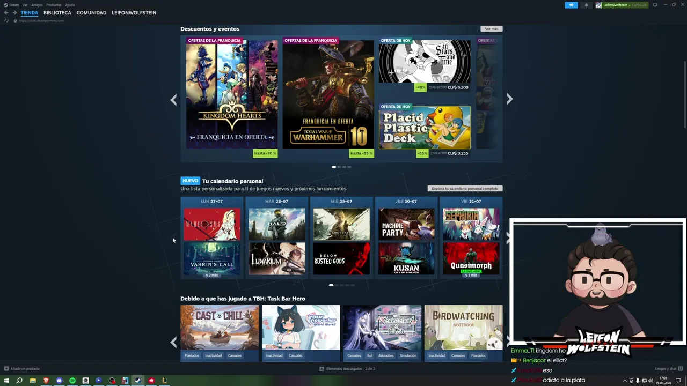Image resolution: width=687 pixels, height=386 pixels.
Task: Open the Amigos menu
Action: point(36,5)
